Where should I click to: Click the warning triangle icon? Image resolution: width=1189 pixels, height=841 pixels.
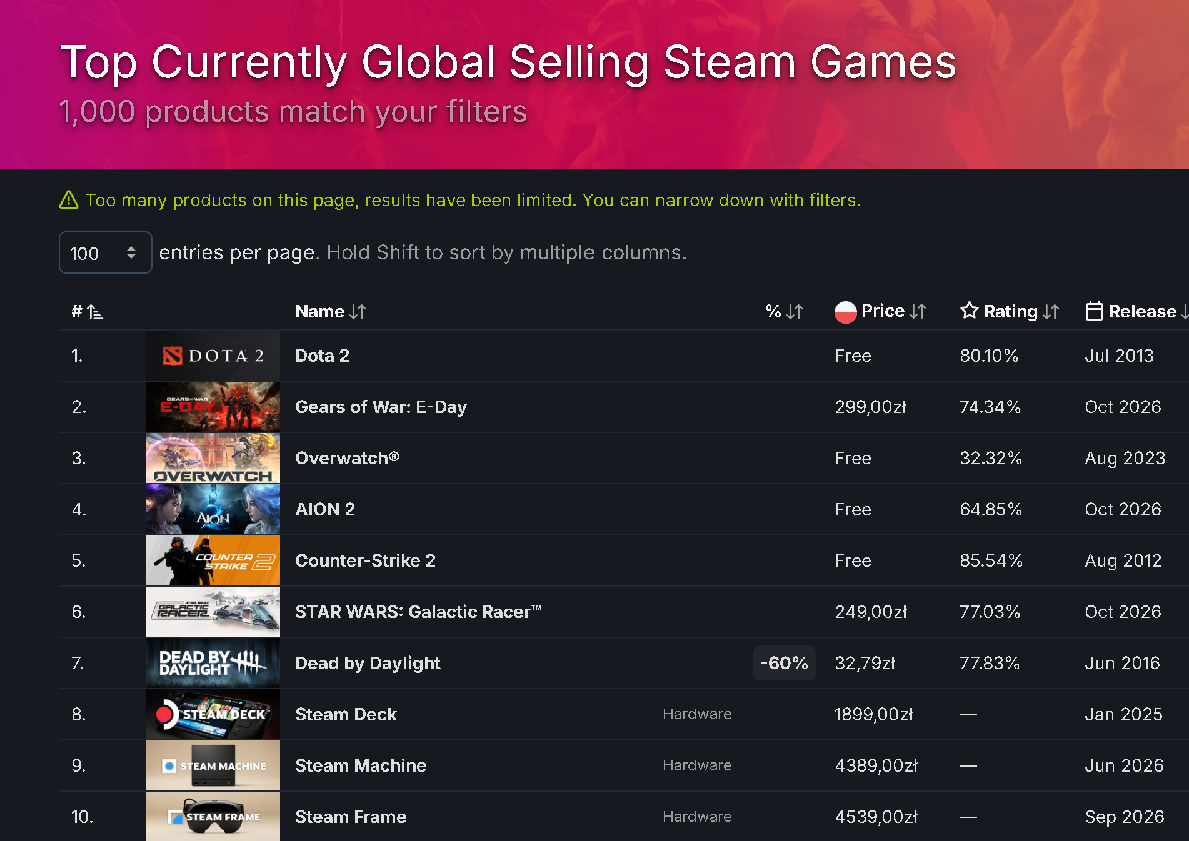pos(69,200)
